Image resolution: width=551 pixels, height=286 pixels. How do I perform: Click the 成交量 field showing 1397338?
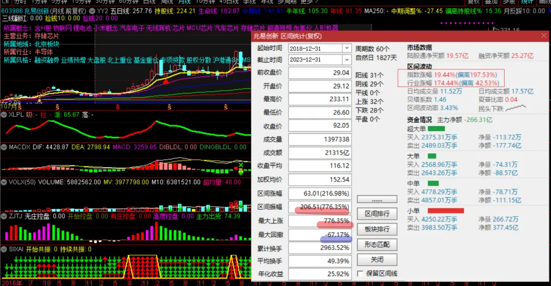(x=320, y=139)
